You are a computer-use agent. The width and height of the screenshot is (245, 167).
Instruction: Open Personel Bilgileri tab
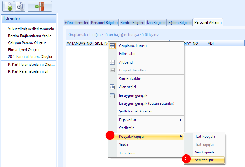point(104,23)
